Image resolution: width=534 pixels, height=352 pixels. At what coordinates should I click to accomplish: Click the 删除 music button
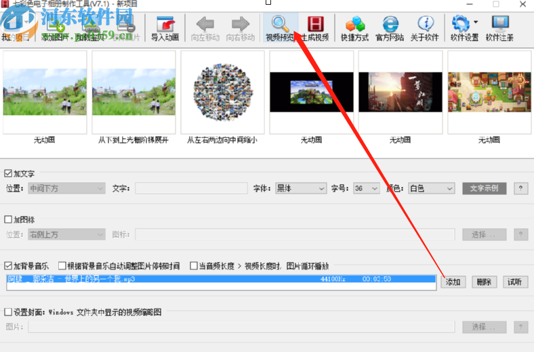[x=484, y=282]
